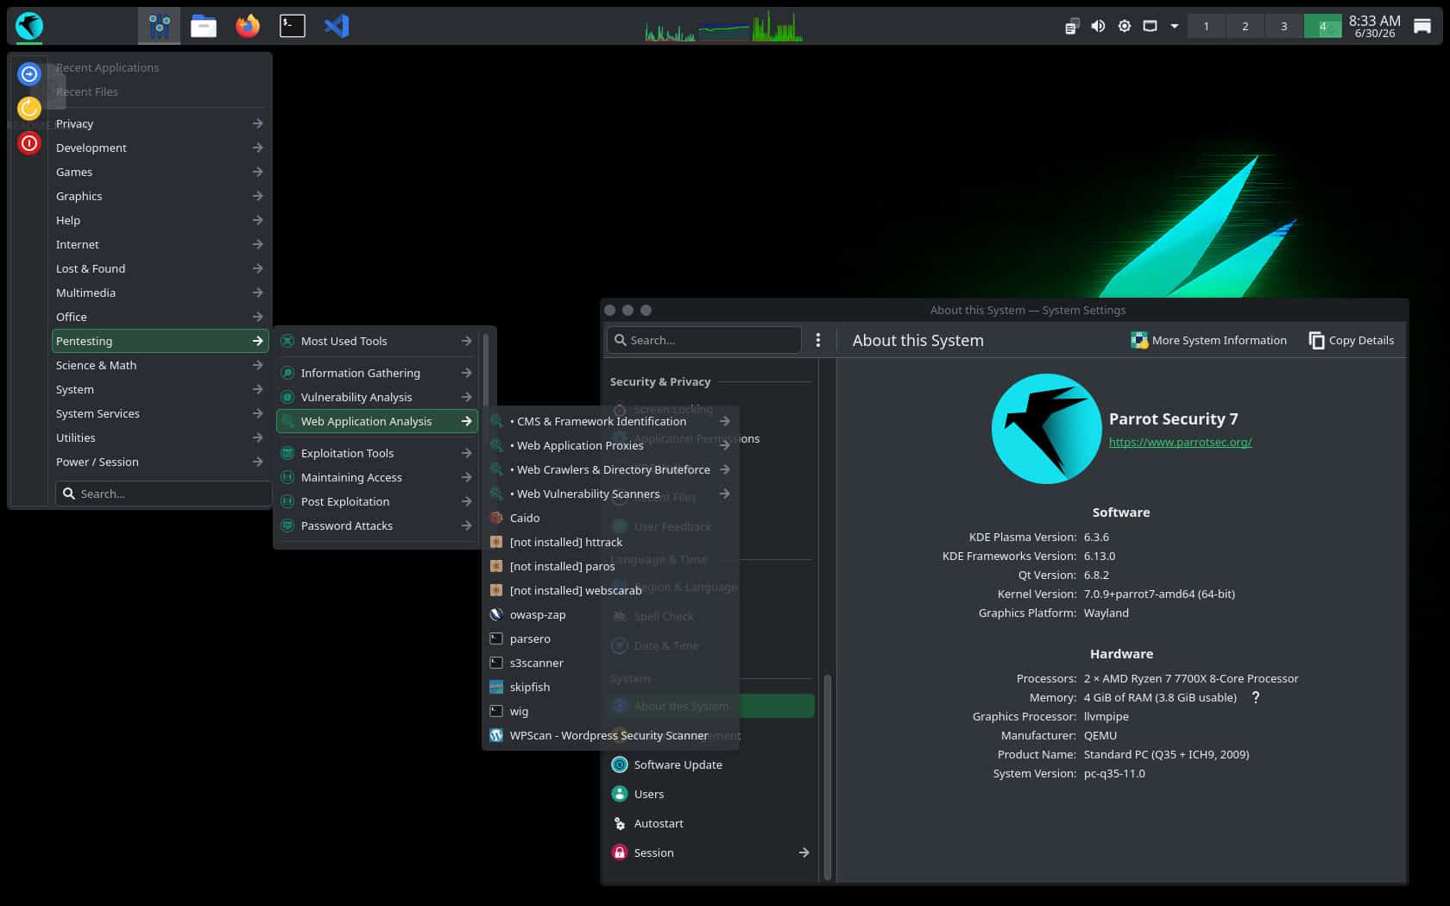
Task: Click the blue arrow icon in launcher sidebar
Action: click(29, 74)
